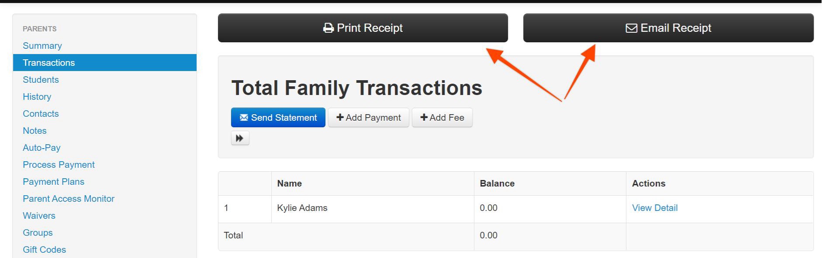Open the Summary sidebar item
The width and height of the screenshot is (822, 258).
point(42,46)
